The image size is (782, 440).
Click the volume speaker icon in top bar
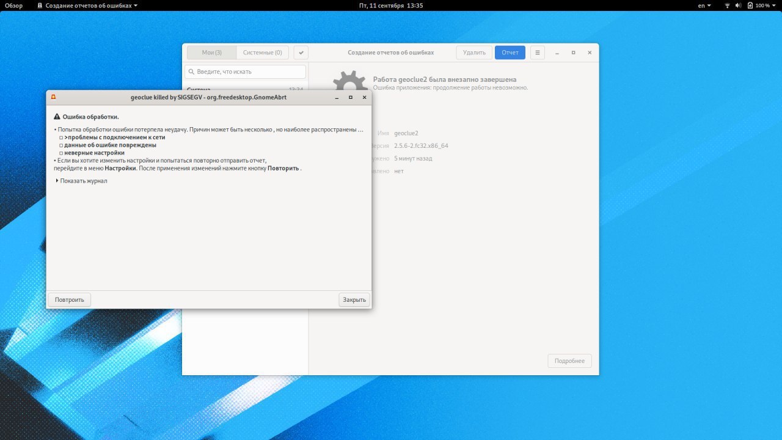738,5
